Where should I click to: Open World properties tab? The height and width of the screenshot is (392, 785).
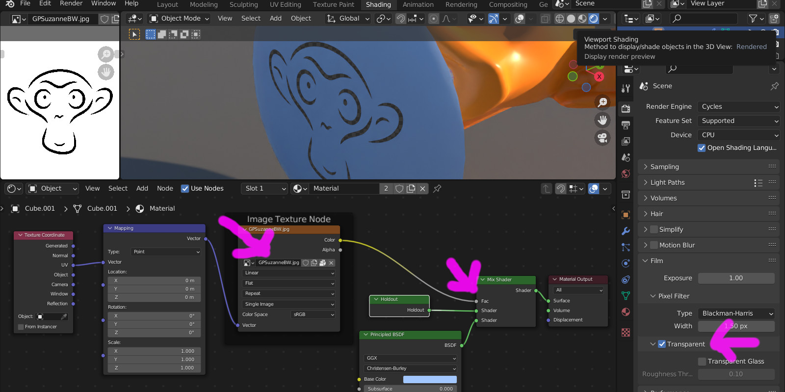point(626,174)
